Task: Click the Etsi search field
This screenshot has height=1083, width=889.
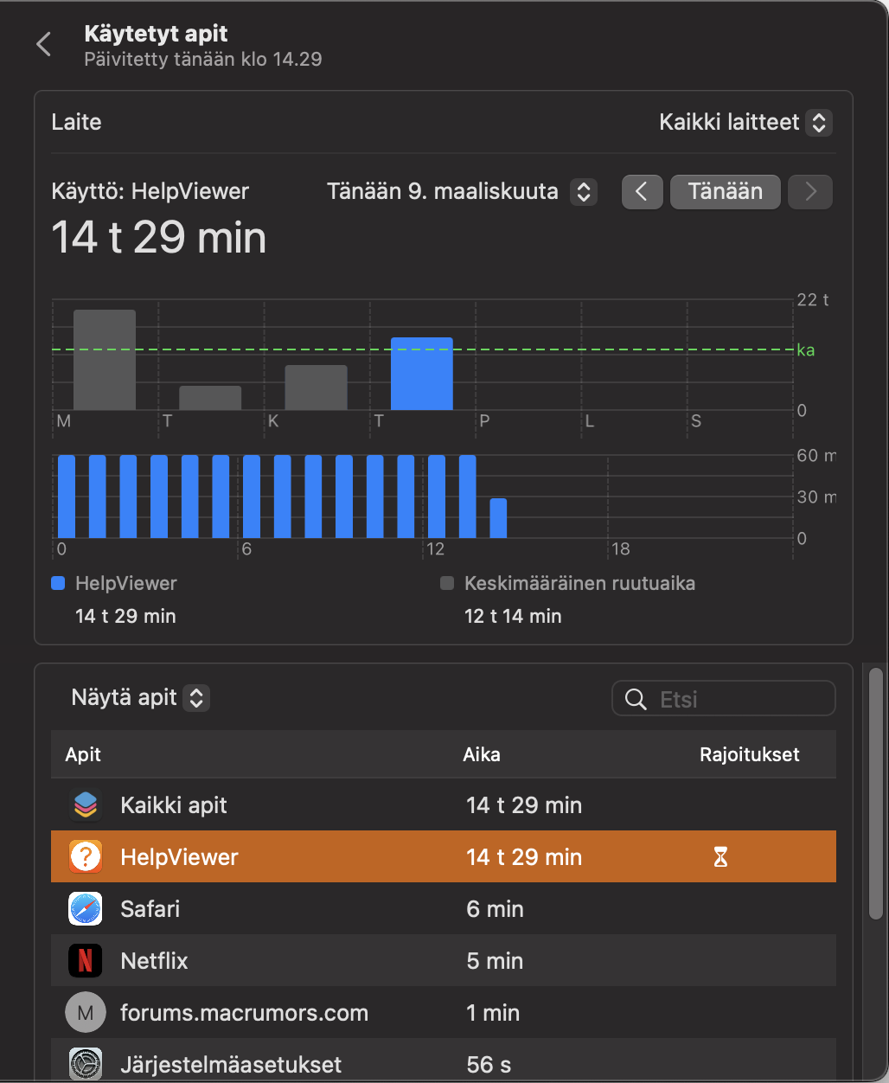Action: click(723, 699)
